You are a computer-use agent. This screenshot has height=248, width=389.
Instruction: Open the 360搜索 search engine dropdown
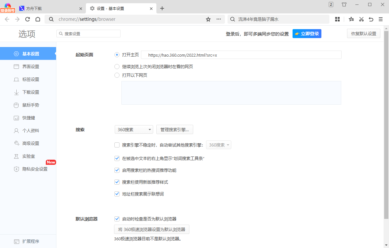tap(134, 129)
